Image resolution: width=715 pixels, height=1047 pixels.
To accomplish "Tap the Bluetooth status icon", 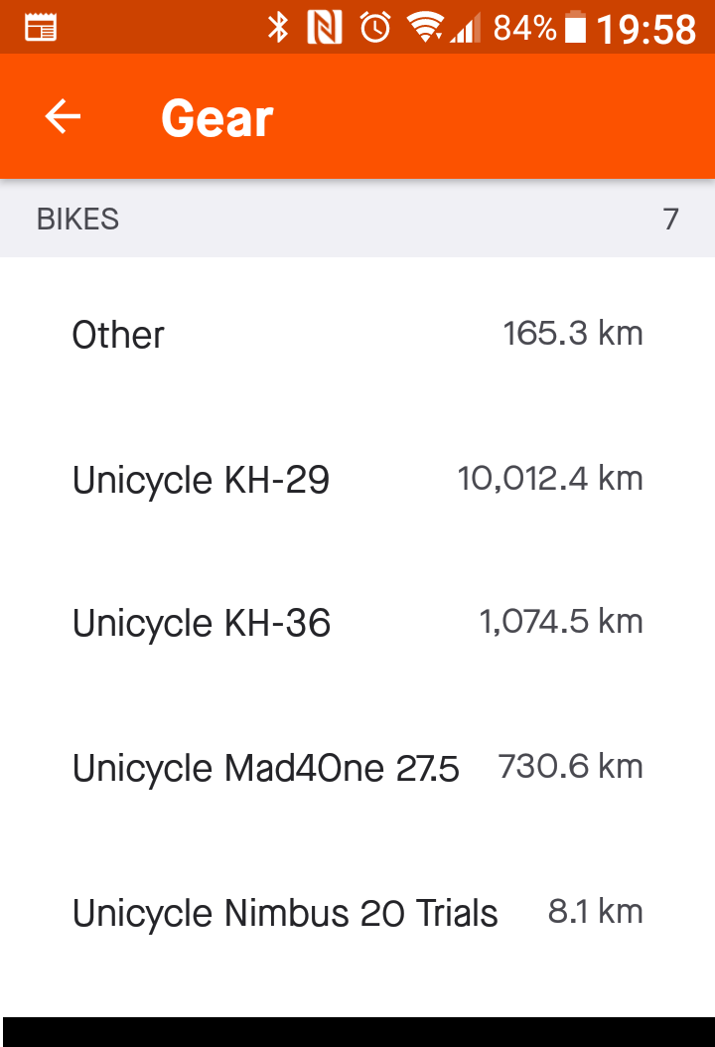I will coord(278,28).
